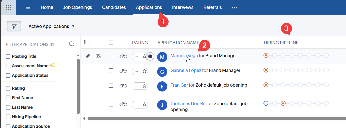Expand the Active Applications view dropdown
Viewport: 346px width, 128px height.
click(x=73, y=26)
